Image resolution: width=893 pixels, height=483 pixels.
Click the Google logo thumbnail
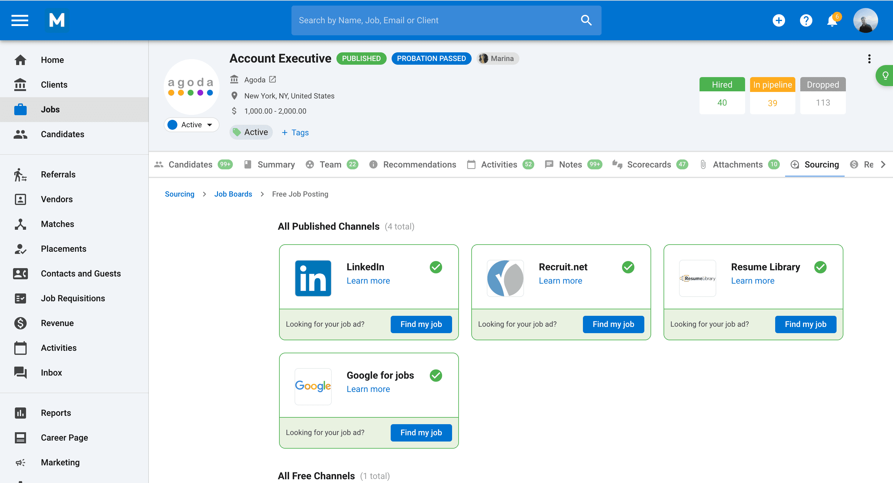click(313, 386)
